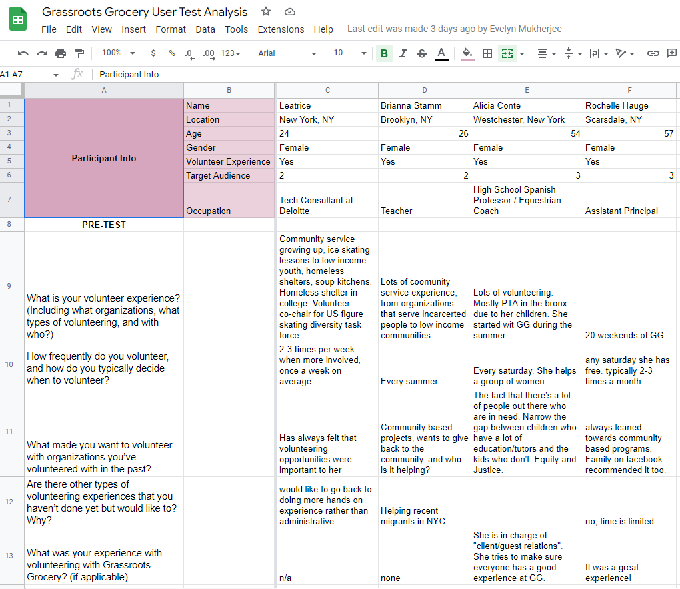Viewport: 680px width, 589px height.
Task: Open horizontal align dropdown
Action: (x=547, y=53)
